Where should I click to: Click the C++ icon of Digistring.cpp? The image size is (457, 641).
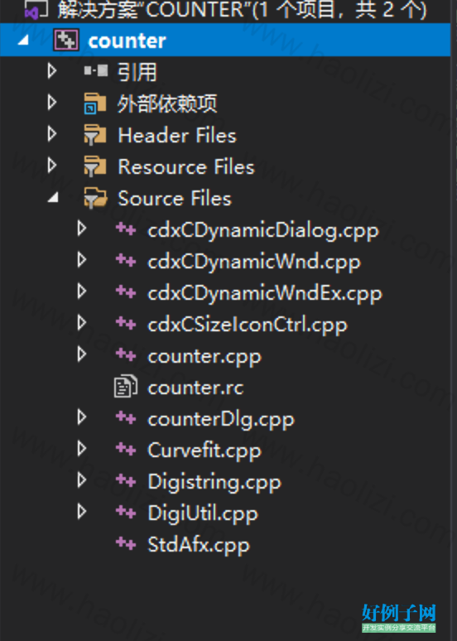pos(126,480)
